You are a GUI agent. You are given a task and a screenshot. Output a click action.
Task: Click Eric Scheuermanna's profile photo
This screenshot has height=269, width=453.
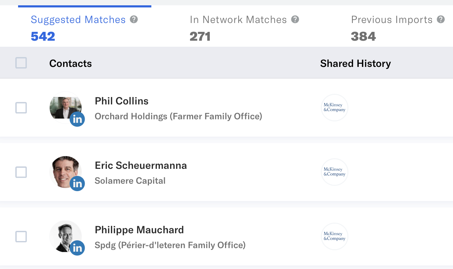[66, 172]
